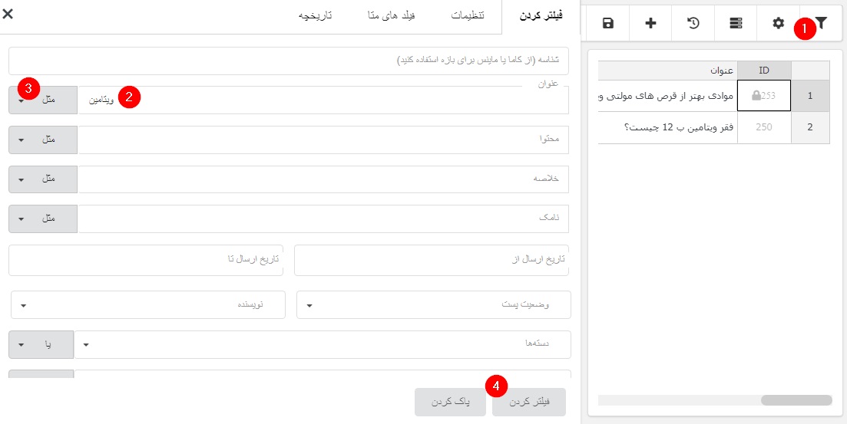
Task: Click the horizontal scrollbar under the table
Action: pos(796,400)
